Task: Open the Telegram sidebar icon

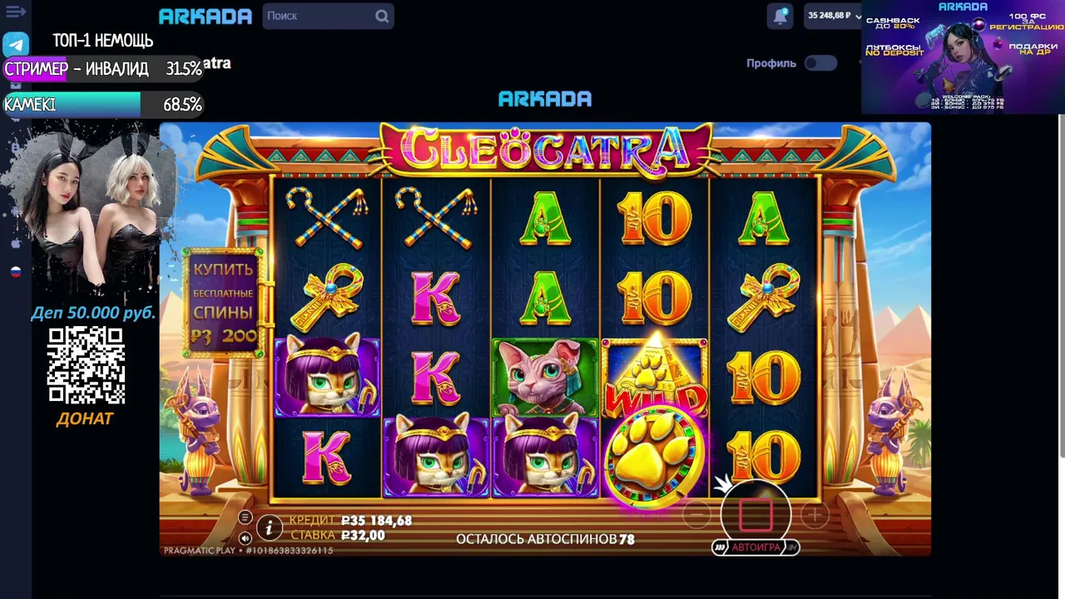Action: pyautogui.click(x=16, y=45)
